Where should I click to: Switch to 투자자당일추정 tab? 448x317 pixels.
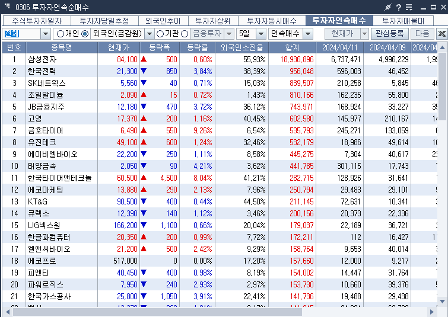click(104, 21)
